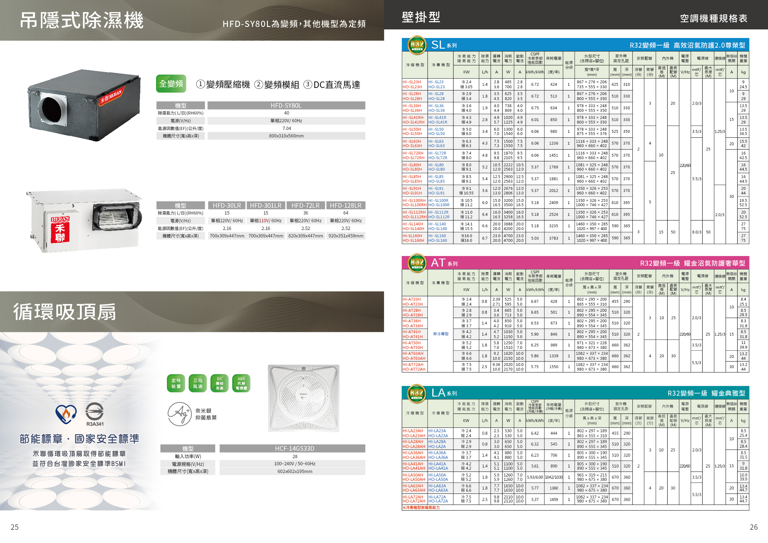Click the 吊隱式除濕機 section heading
This screenshot has width=768, height=543.
tap(82, 20)
